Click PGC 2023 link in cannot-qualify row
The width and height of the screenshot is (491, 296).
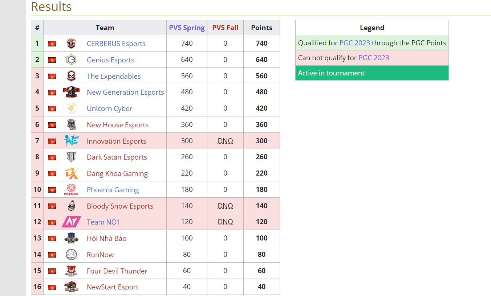point(373,58)
